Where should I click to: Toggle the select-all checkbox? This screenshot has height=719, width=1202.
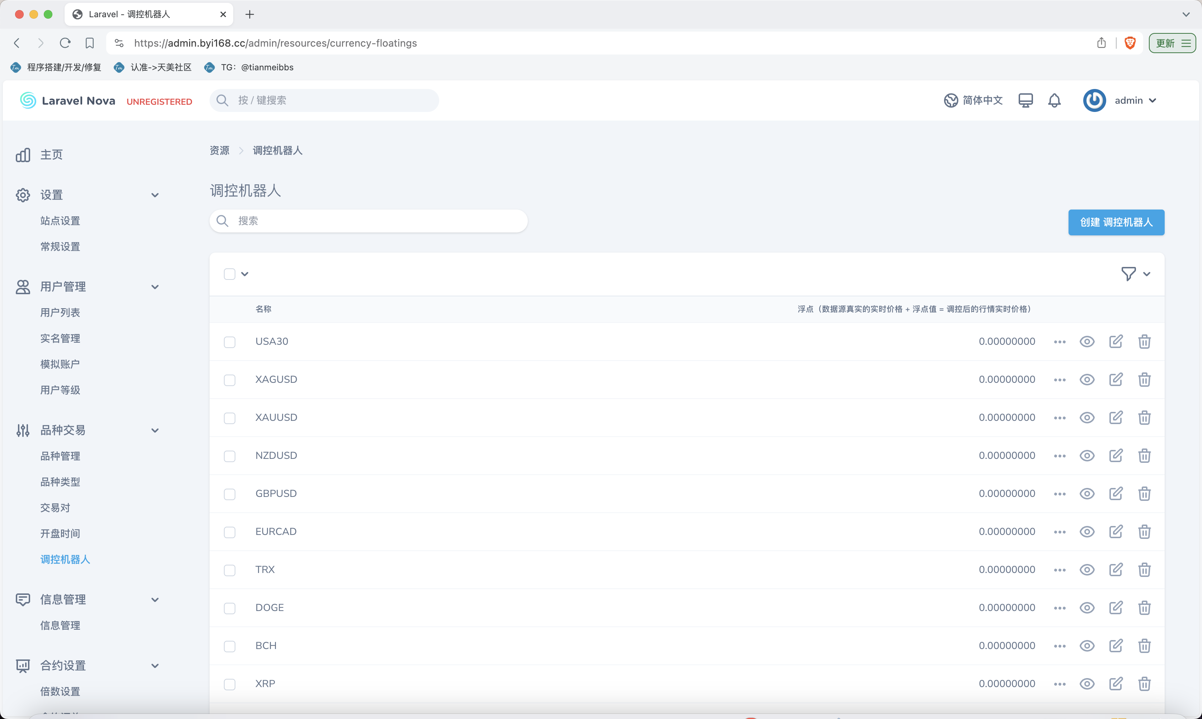[x=230, y=274]
